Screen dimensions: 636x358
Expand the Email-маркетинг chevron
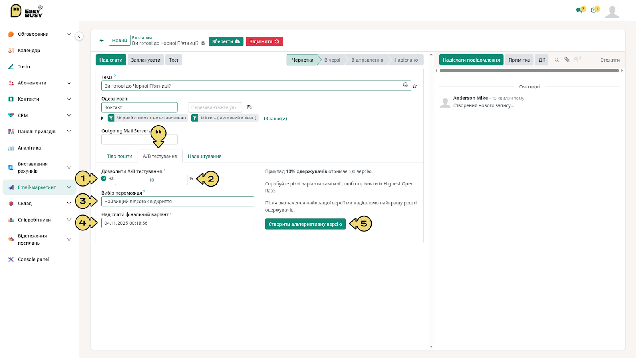click(69, 187)
